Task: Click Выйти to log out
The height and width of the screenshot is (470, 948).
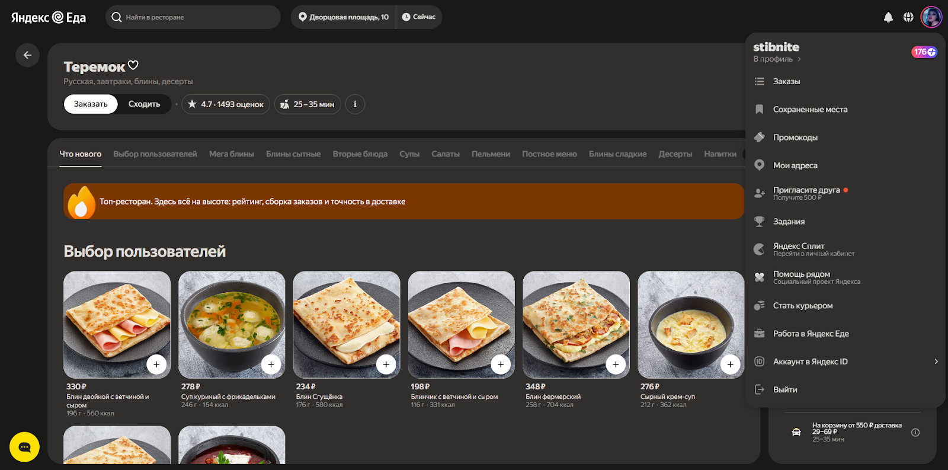Action: [x=845, y=389]
